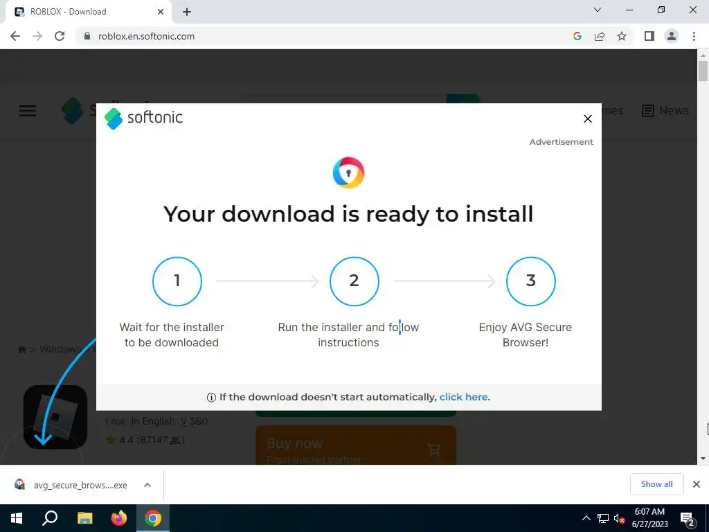Screen dimensions: 709x532
Task: Open Chrome profile menu
Action: pos(672,36)
